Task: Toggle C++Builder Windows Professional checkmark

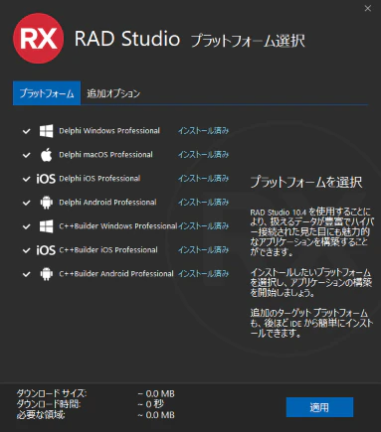Action: point(27,226)
